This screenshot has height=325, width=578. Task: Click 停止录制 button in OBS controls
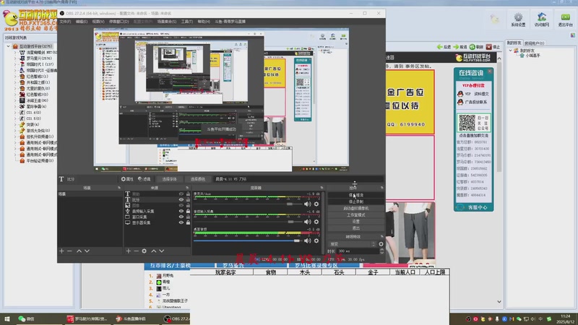pos(355,202)
